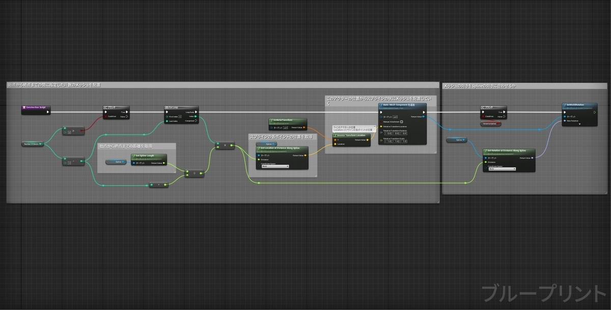Viewport: 611px width, 310px height.
Task: Click the For Loop Index output pin
Action: 196,116
